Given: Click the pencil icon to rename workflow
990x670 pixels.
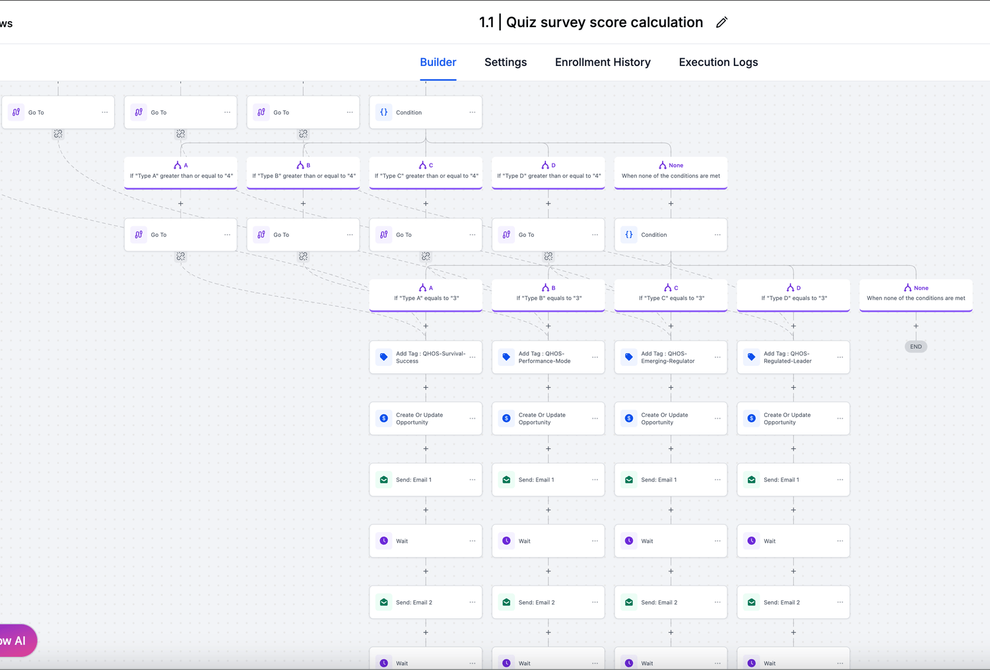Looking at the screenshot, I should pyautogui.click(x=721, y=22).
